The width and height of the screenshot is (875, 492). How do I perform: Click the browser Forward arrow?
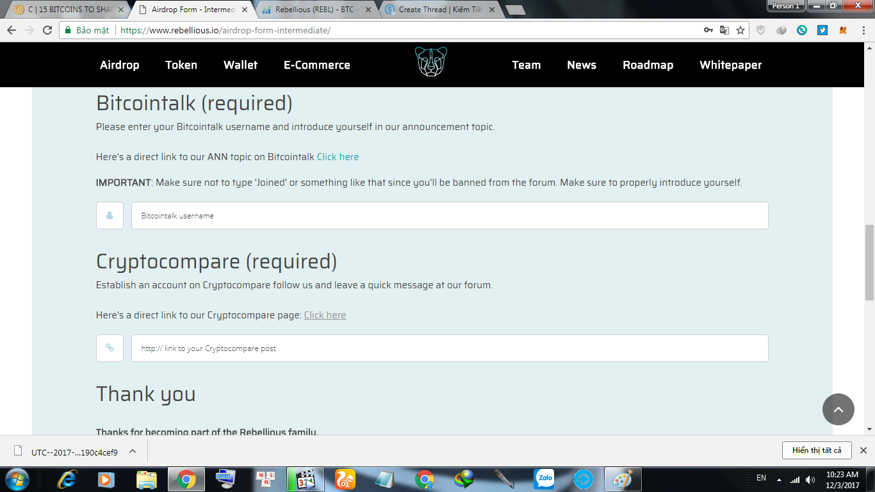click(29, 30)
